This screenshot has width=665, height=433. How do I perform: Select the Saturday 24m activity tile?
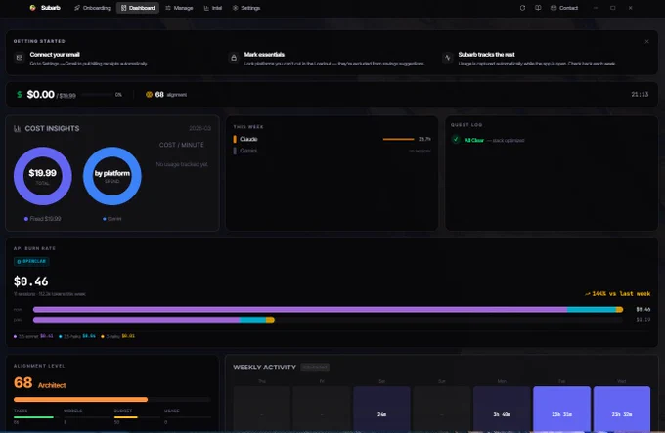[x=381, y=410]
